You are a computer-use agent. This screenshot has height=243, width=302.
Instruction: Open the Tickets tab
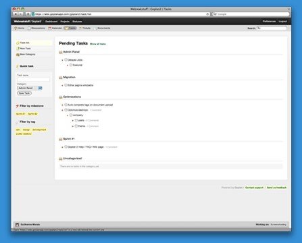click(84, 28)
